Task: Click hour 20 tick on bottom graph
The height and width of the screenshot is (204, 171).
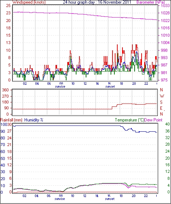Action: 133,196
